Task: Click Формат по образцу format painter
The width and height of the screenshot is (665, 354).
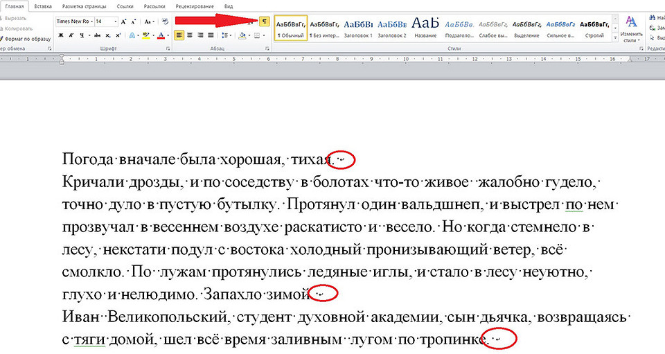Action: click(26, 39)
